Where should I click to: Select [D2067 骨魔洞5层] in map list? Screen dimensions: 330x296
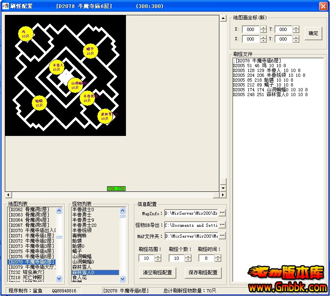tap(32, 225)
